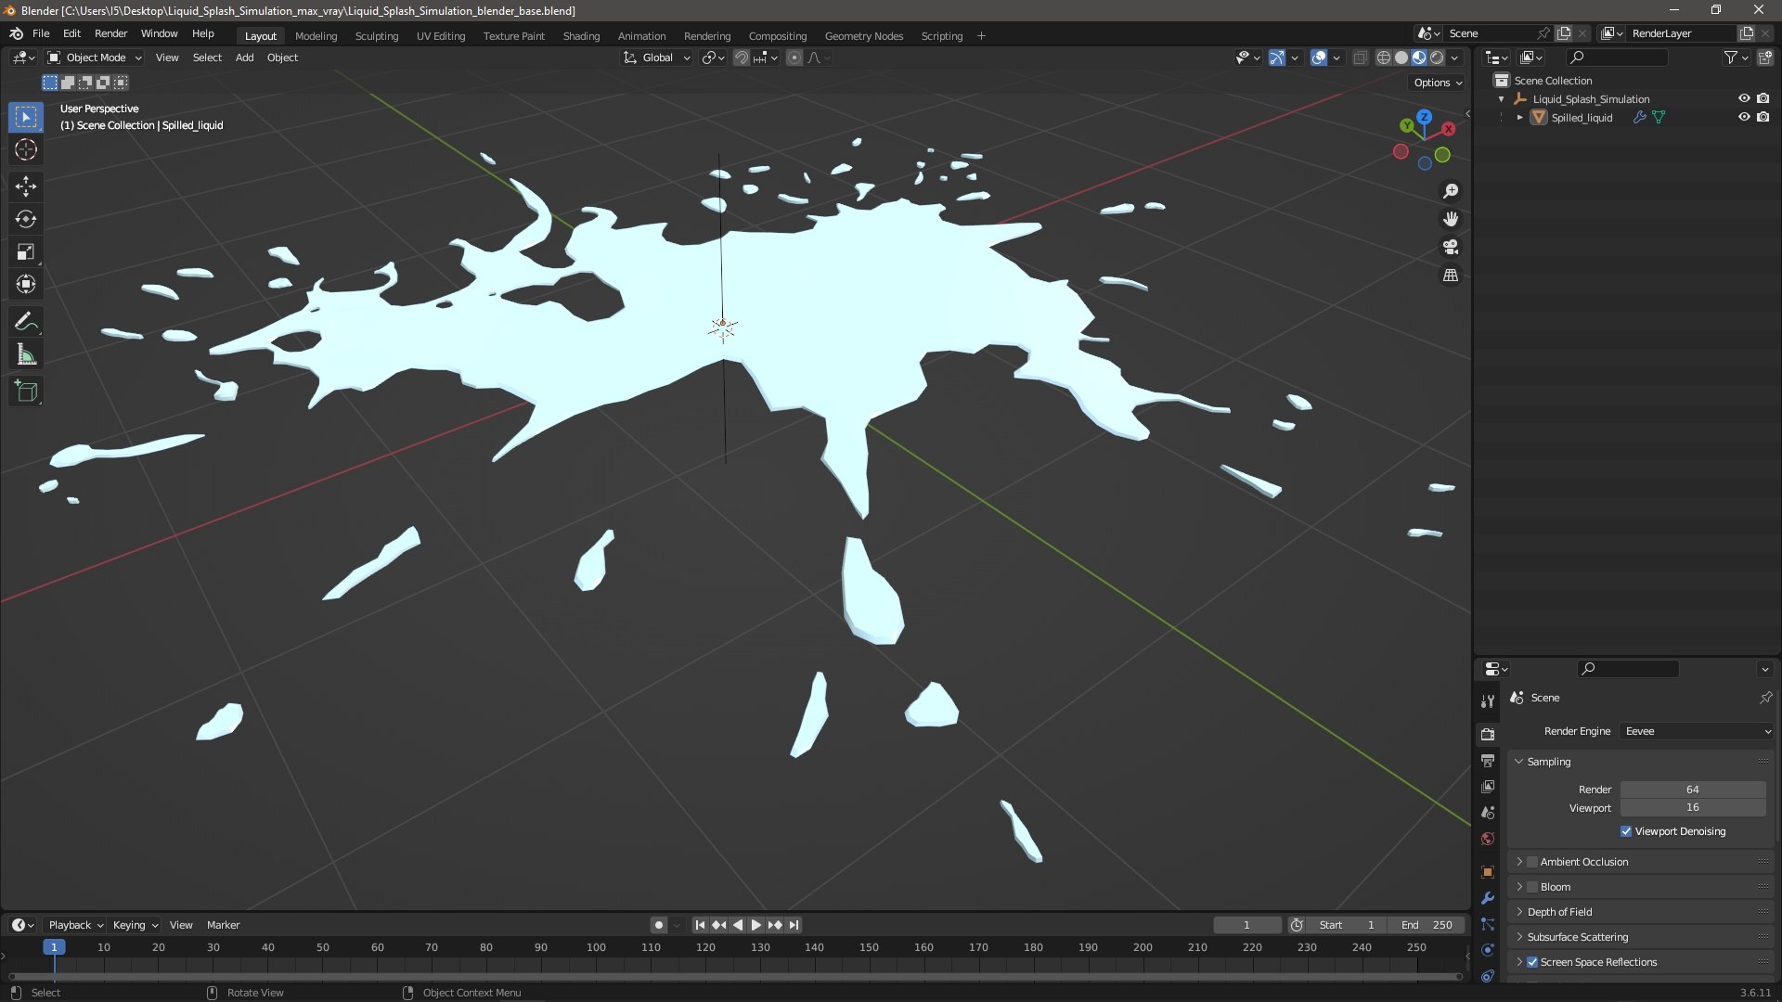The width and height of the screenshot is (1782, 1002).
Task: Jump to the animation end frame
Action: (x=794, y=925)
